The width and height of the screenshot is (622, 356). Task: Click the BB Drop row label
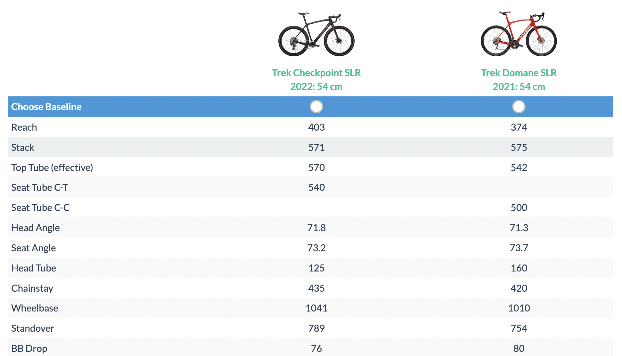29,349
